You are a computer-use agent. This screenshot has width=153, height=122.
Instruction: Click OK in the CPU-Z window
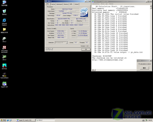(86, 49)
